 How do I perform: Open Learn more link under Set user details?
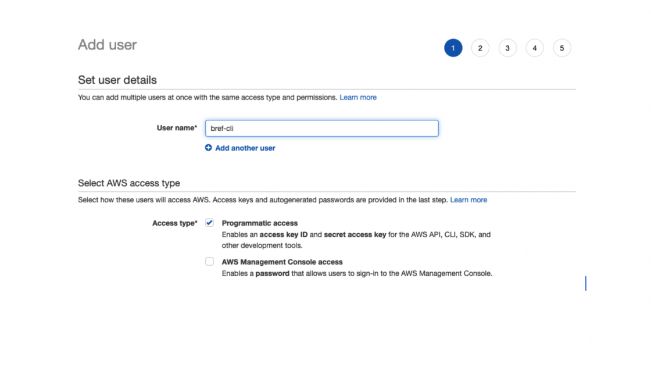click(358, 98)
